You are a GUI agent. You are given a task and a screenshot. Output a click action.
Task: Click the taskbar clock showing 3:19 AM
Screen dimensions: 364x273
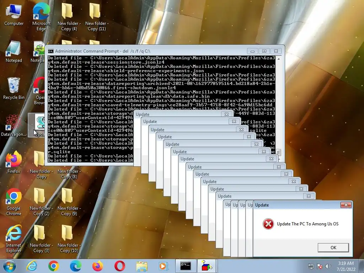coord(346,266)
